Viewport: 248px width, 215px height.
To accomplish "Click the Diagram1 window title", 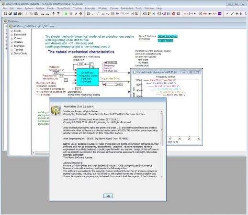I will [13, 21].
